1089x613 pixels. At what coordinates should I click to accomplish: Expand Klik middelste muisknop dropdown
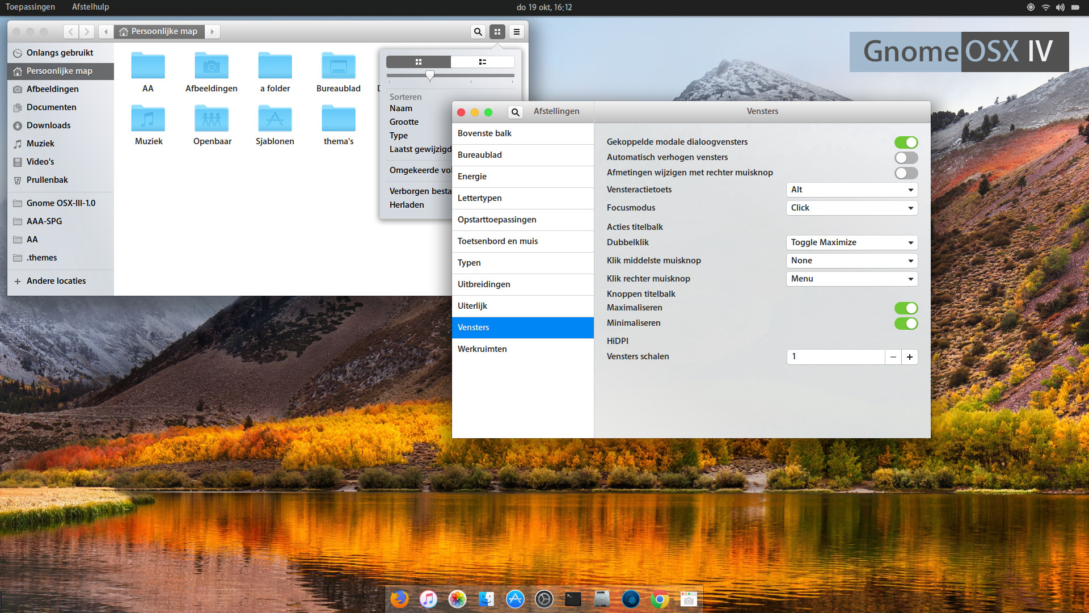[852, 261]
